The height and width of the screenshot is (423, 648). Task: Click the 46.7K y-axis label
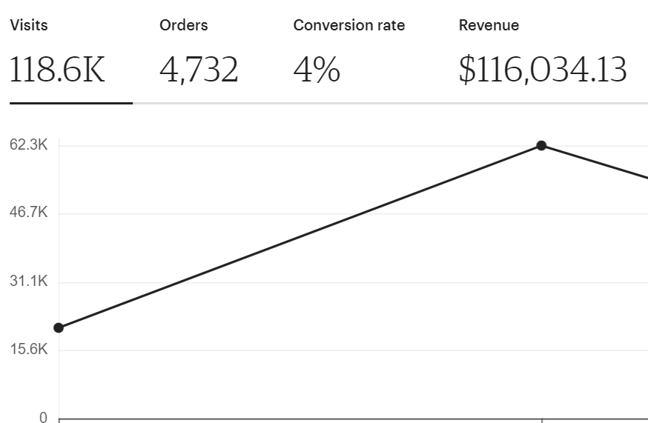click(28, 213)
